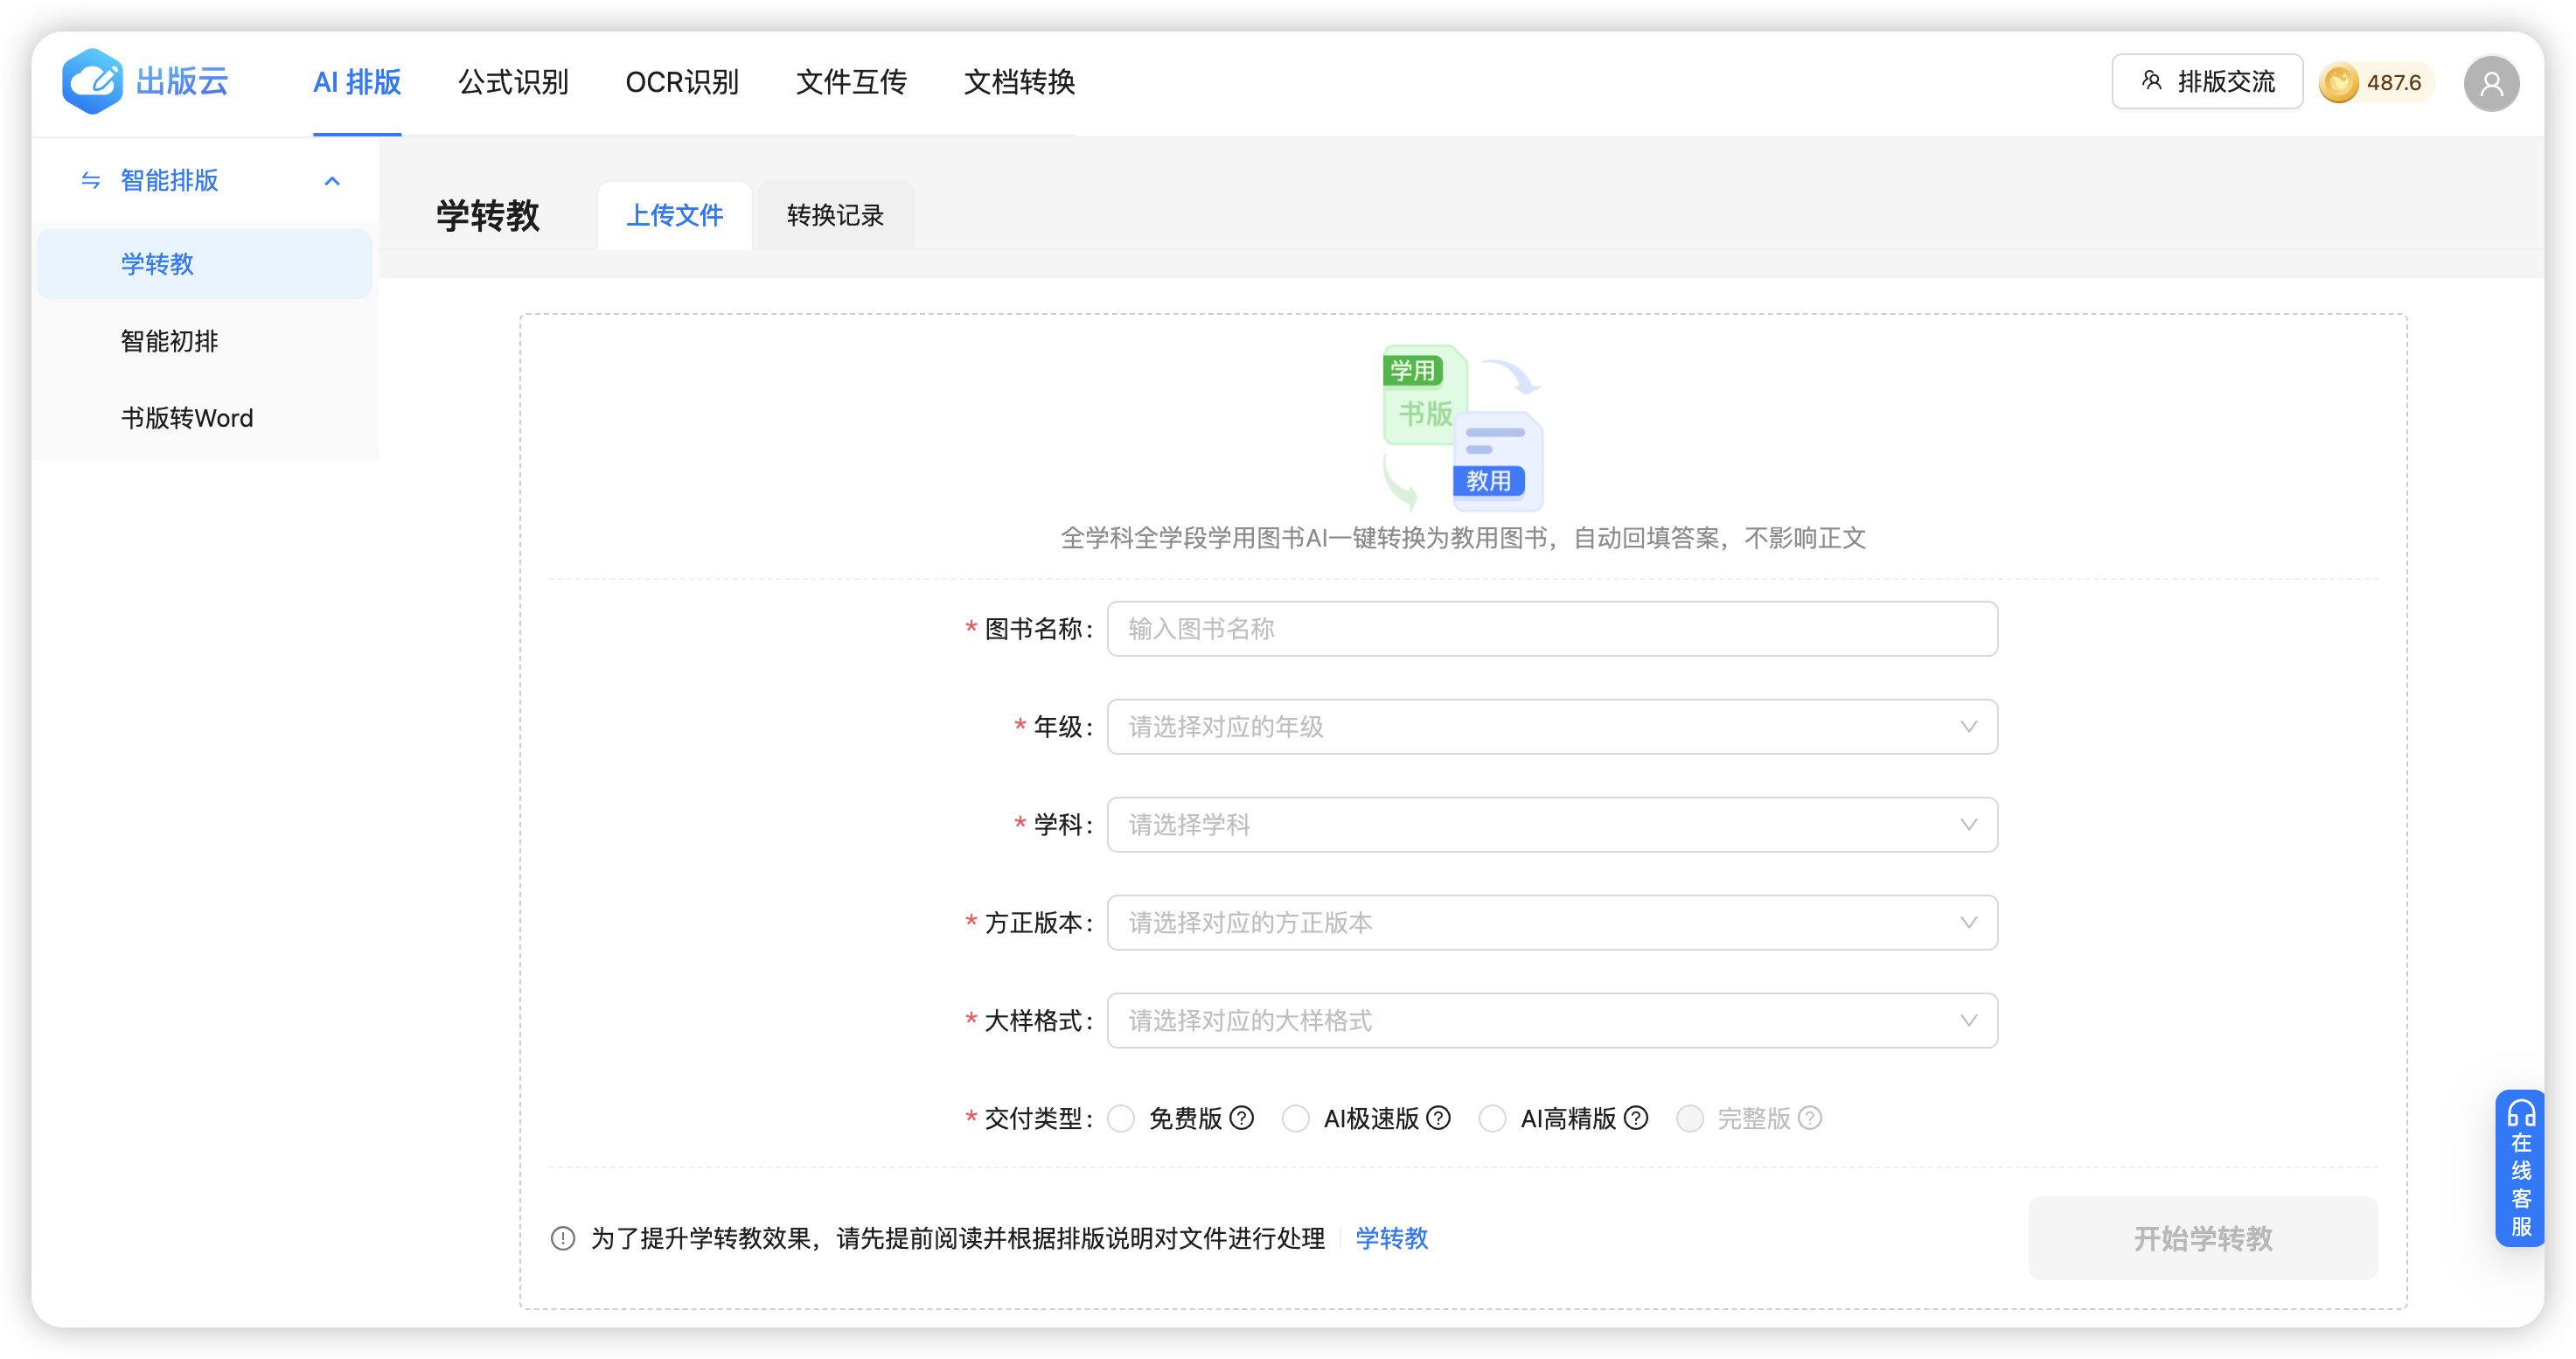Open the 文件互传 top nav tab

click(851, 82)
